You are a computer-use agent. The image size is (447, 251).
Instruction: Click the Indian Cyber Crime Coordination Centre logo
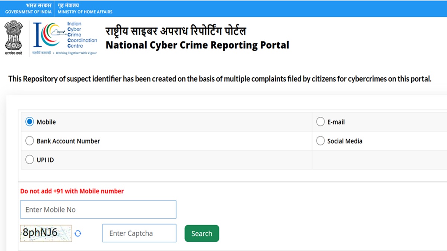coord(65,38)
